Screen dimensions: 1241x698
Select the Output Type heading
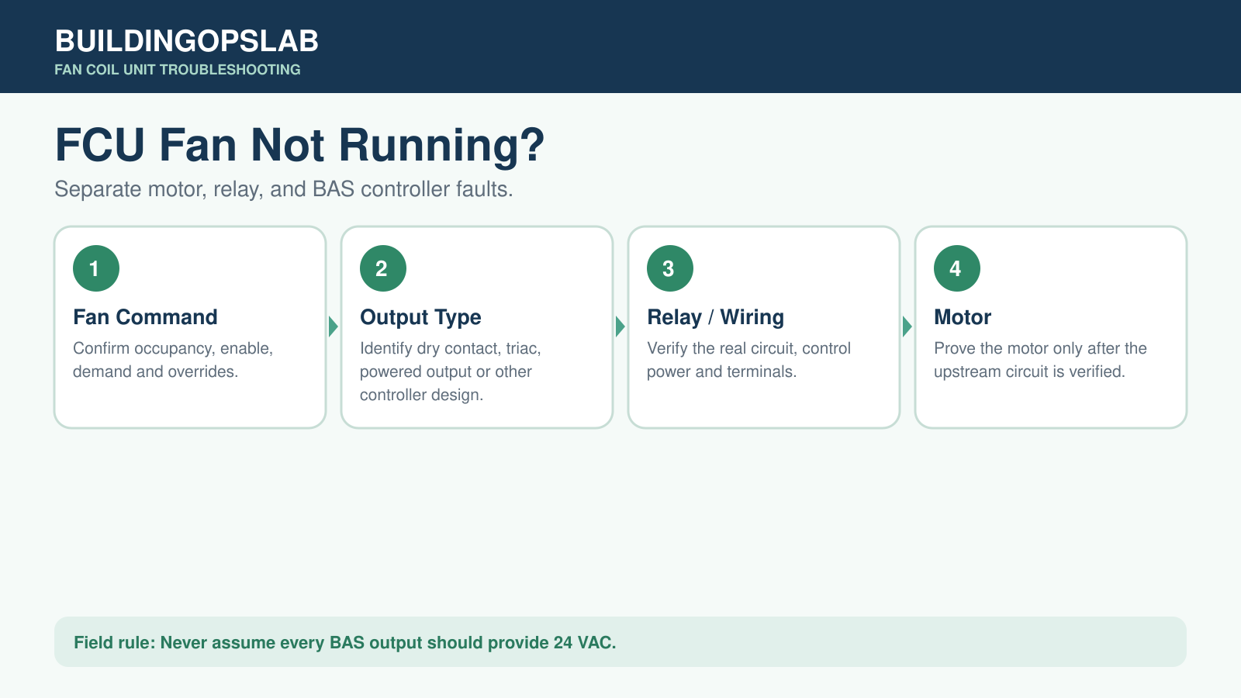tap(420, 317)
